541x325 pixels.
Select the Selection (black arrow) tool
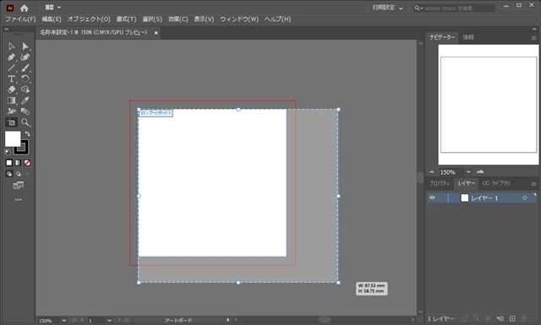click(x=11, y=46)
